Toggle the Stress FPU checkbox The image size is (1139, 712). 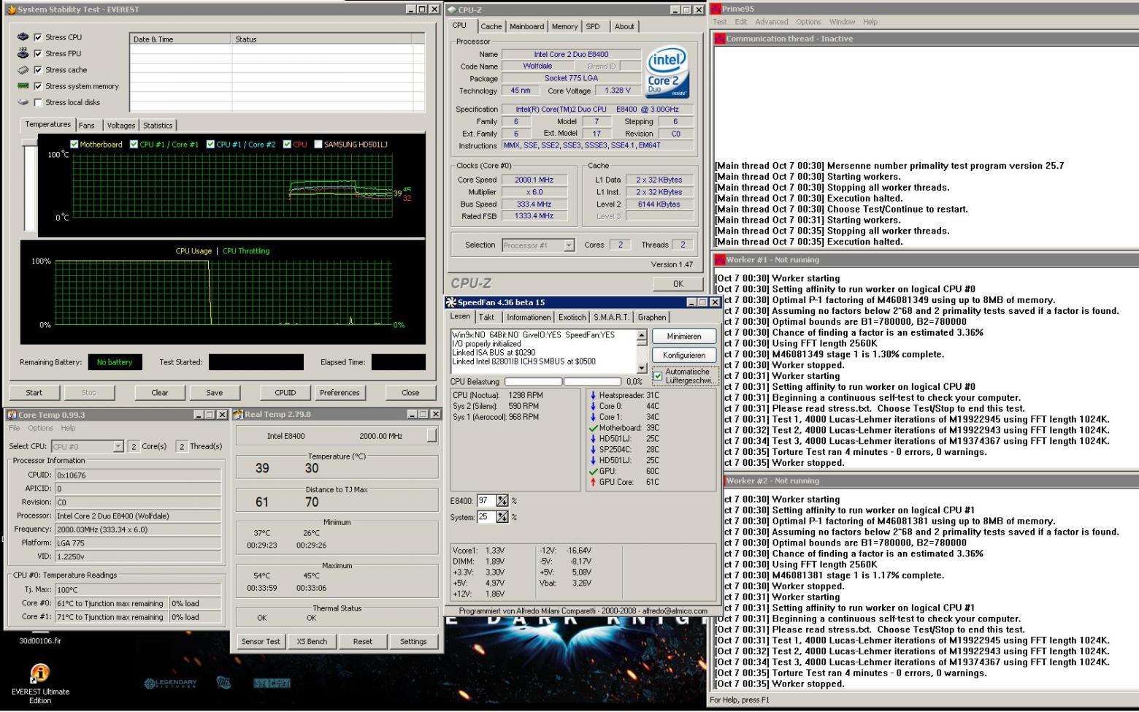38,53
